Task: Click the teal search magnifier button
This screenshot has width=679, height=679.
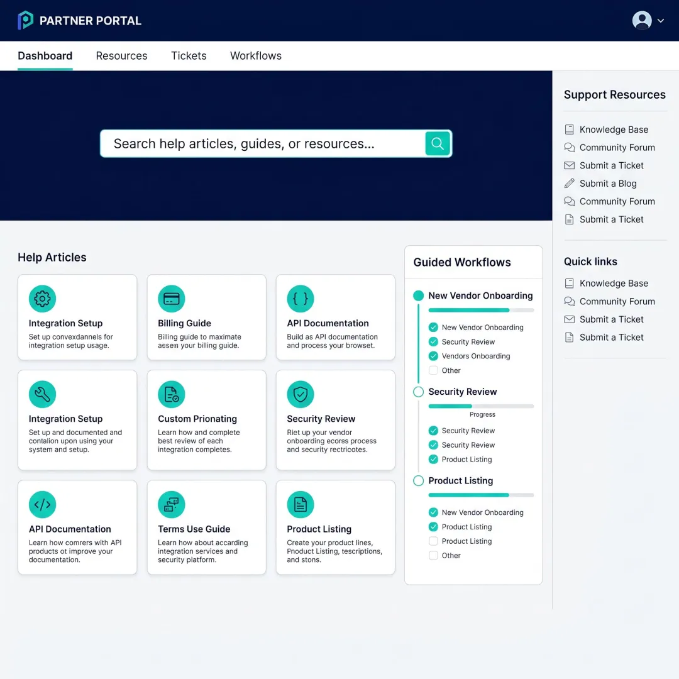Action: [438, 143]
